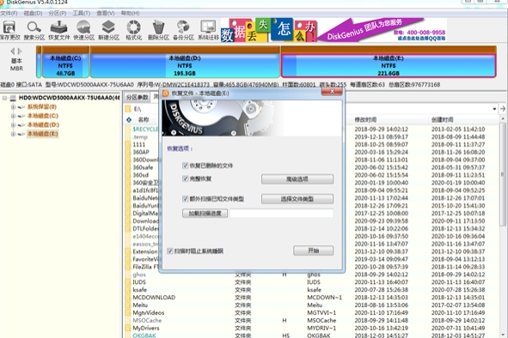Click the drive icon beside 本地磁盘(D:) in tree

point(21,125)
